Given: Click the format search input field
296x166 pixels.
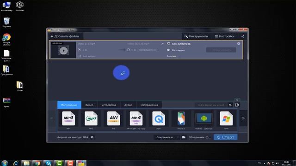Looking at the screenshot, I should point(211,105).
